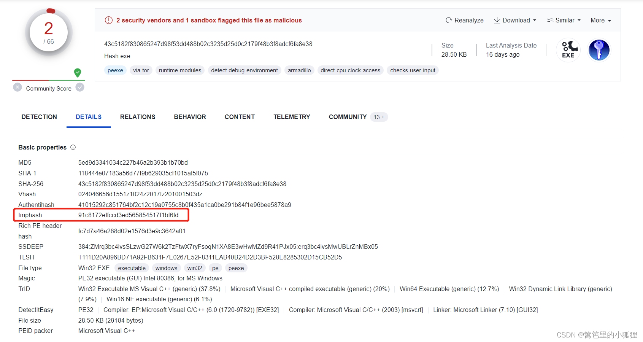Click the SHA-1 hash value
The image size is (643, 342).
tap(143, 173)
